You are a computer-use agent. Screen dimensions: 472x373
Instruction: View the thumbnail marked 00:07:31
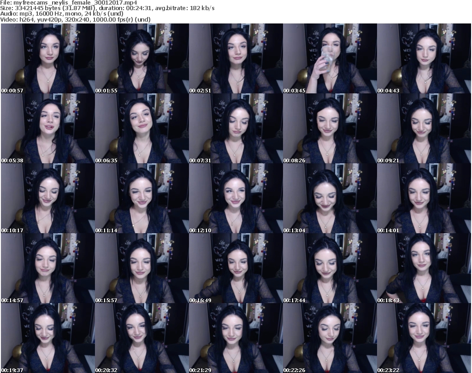(236, 128)
